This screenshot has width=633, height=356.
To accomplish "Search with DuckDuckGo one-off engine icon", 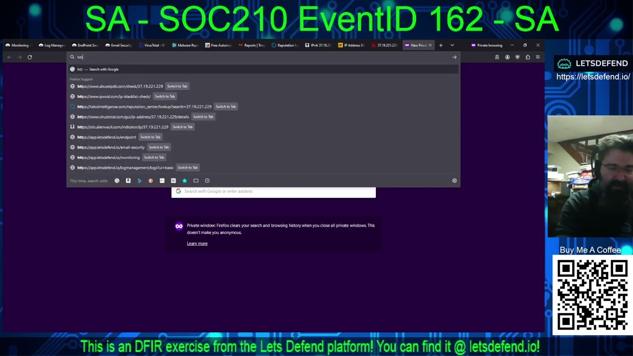I will [151, 180].
